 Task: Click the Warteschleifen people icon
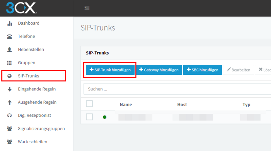[x=9, y=142]
